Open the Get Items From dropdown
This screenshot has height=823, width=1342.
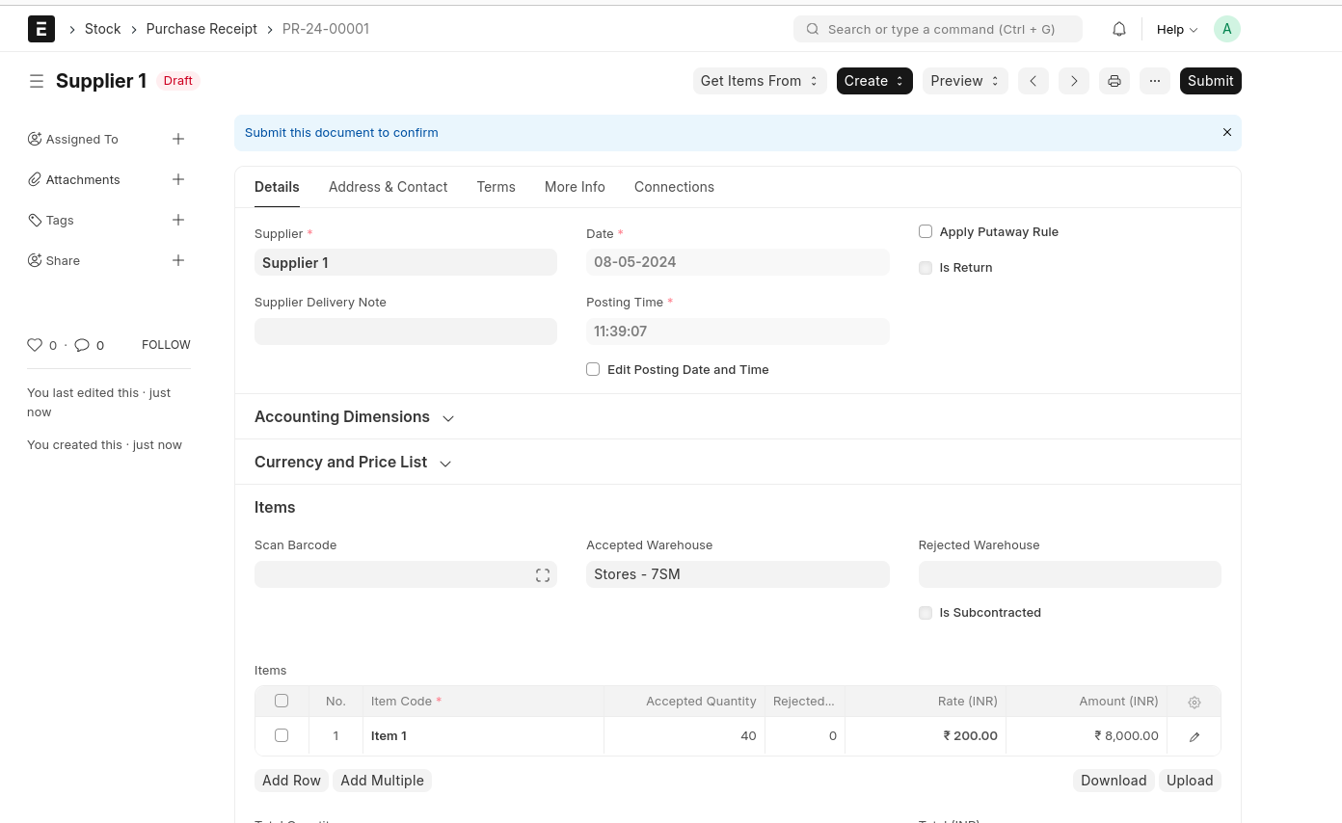click(x=759, y=81)
